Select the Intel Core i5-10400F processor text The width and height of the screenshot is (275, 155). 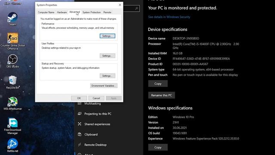tap(206, 46)
